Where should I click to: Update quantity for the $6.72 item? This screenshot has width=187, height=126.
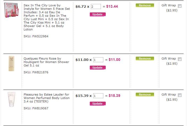click(x=98, y=14)
